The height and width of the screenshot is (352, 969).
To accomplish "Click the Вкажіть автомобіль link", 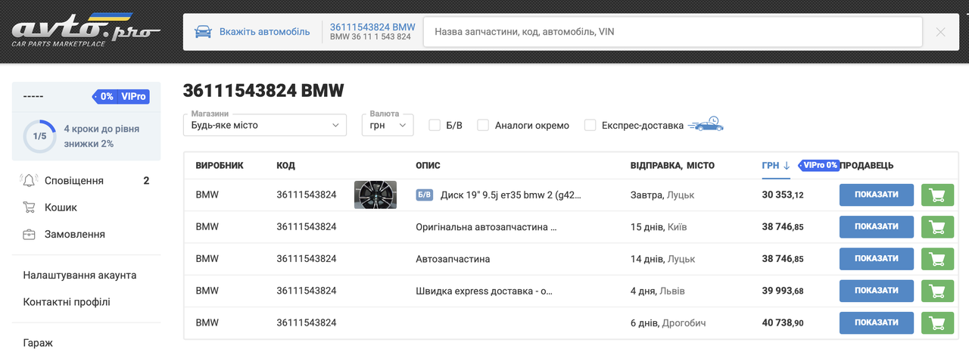I will (x=265, y=32).
